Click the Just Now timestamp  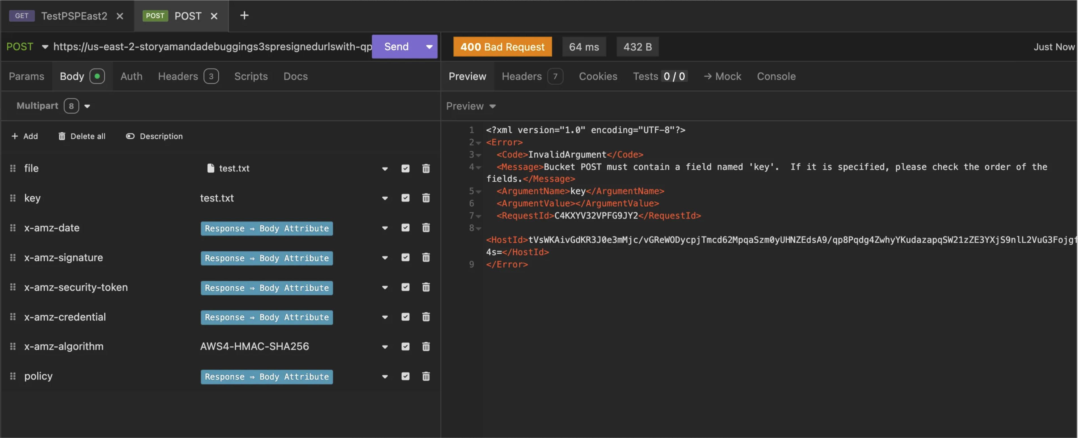[x=1054, y=47]
